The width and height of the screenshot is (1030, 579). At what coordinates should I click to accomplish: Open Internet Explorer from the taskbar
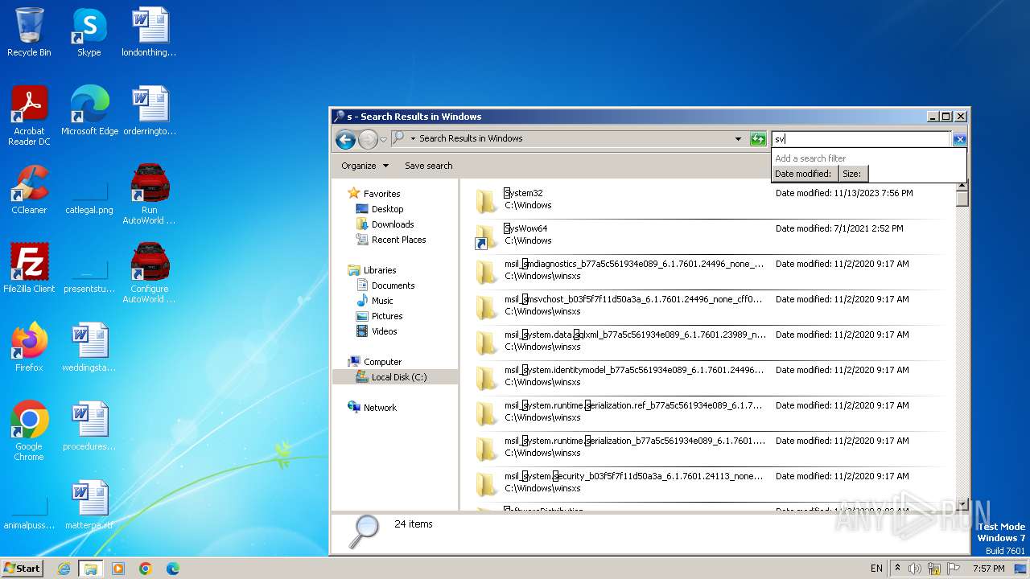(64, 569)
